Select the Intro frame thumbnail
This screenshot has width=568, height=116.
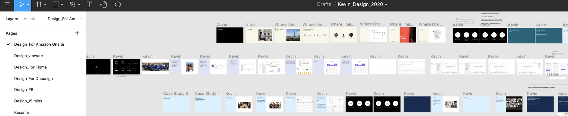[x=260, y=35]
